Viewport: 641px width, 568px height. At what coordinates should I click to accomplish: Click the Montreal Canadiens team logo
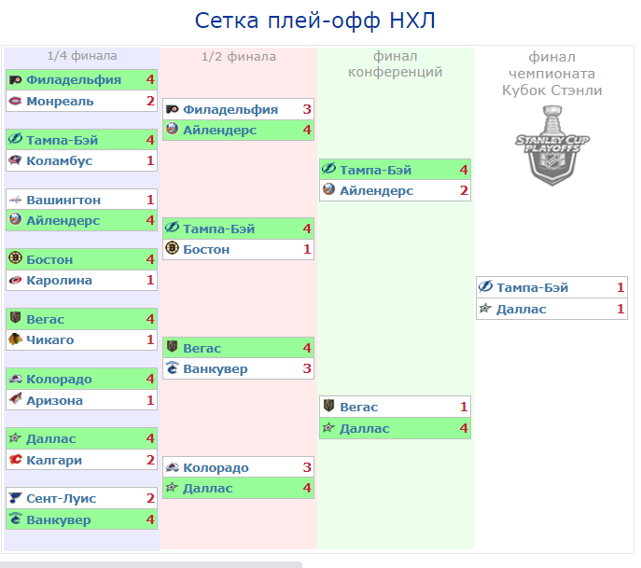(x=15, y=101)
